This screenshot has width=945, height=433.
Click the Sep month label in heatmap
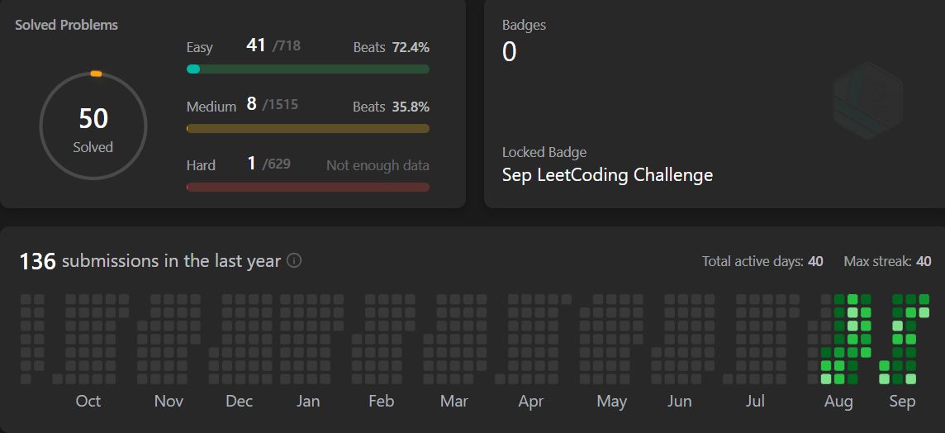click(902, 402)
